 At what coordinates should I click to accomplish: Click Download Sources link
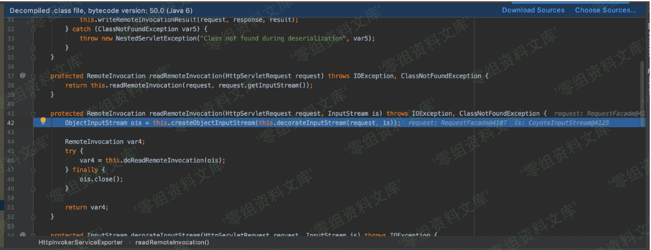(x=533, y=10)
